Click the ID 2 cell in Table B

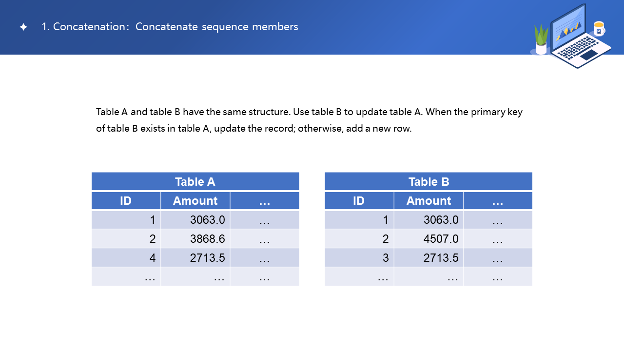coord(359,239)
